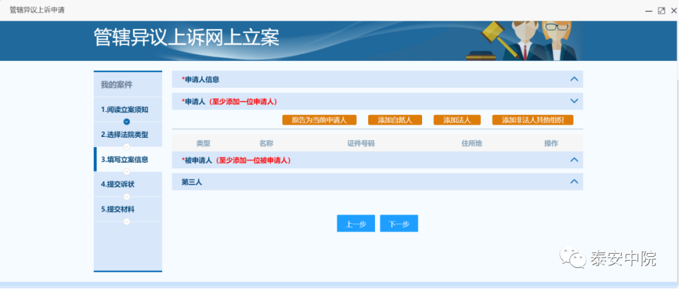Go back with 上一步 button
Image resolution: width=679 pixels, height=289 pixels.
[x=356, y=224]
